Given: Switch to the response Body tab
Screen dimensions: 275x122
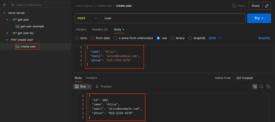Looking at the screenshot, I should click(x=78, y=78).
